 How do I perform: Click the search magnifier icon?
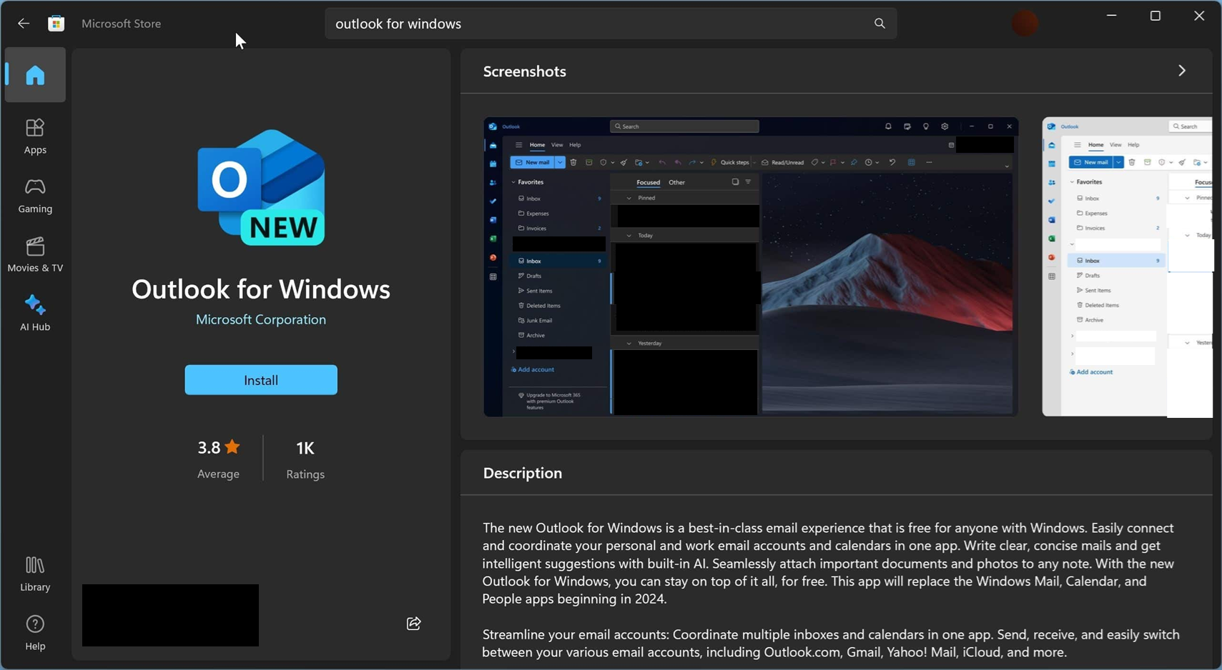[x=879, y=24]
